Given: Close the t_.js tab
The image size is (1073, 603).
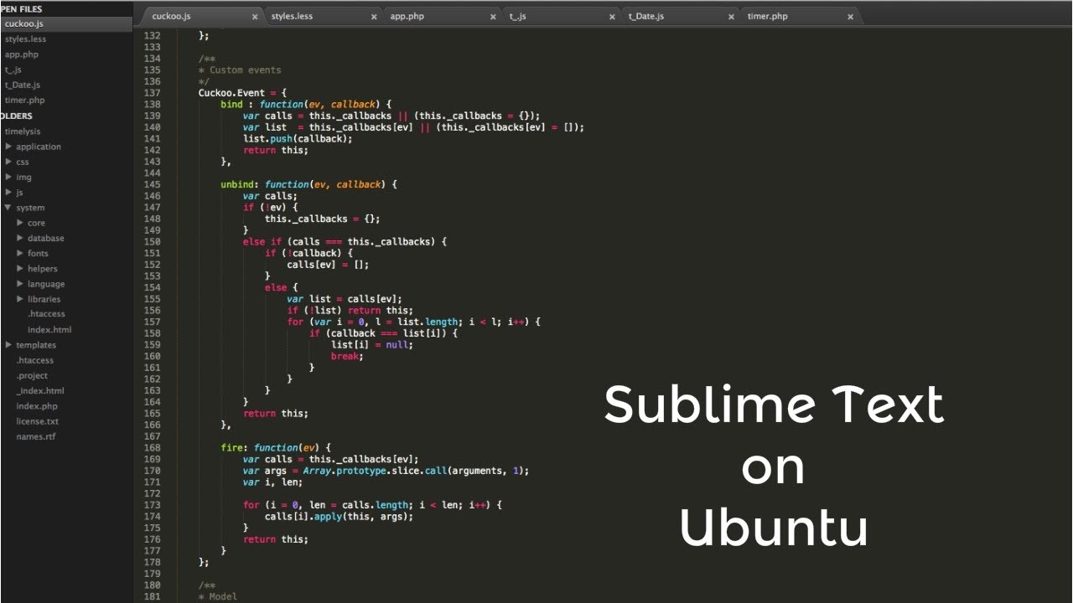Looking at the screenshot, I should pos(613,17).
